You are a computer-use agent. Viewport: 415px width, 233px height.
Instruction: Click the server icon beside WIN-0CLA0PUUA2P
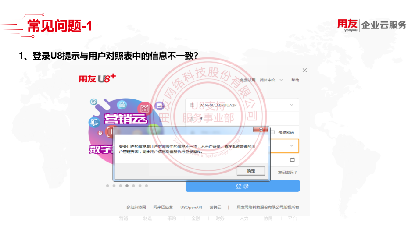192,105
